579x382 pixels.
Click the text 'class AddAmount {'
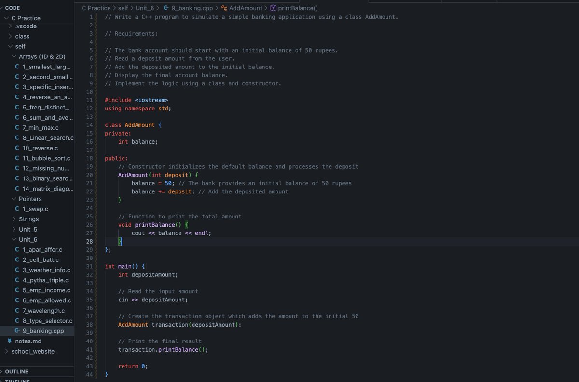click(x=133, y=125)
